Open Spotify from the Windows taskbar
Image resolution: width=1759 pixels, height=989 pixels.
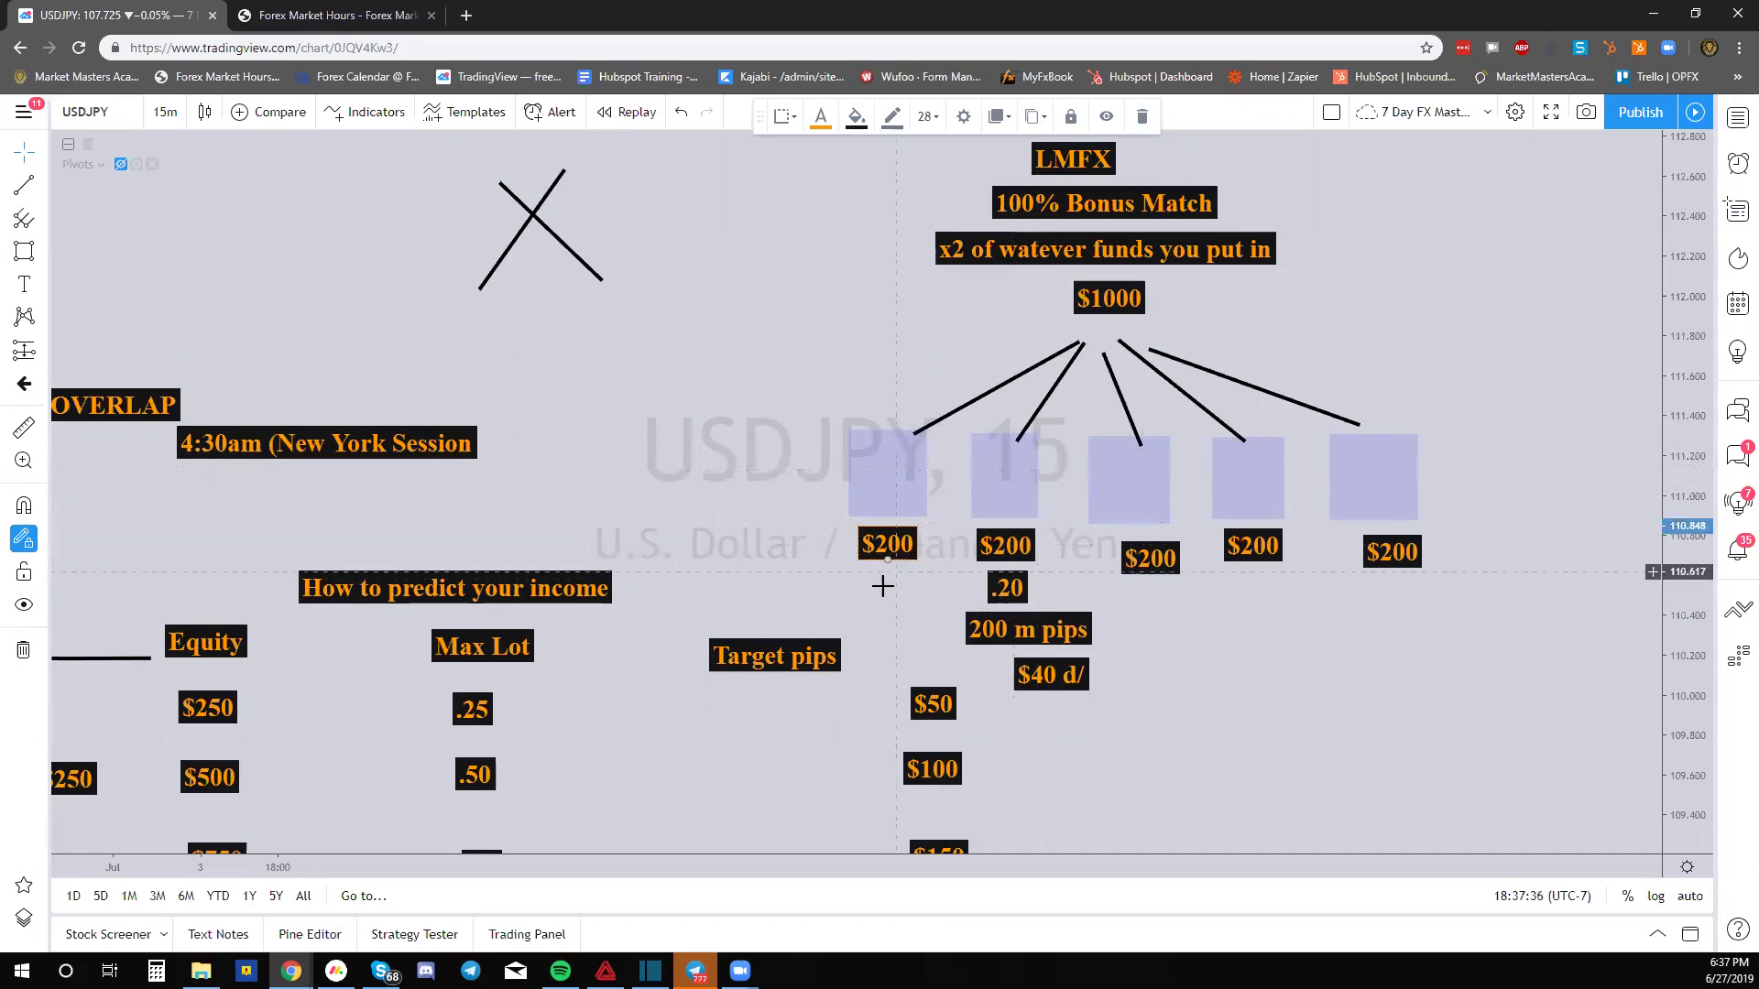[x=561, y=971]
